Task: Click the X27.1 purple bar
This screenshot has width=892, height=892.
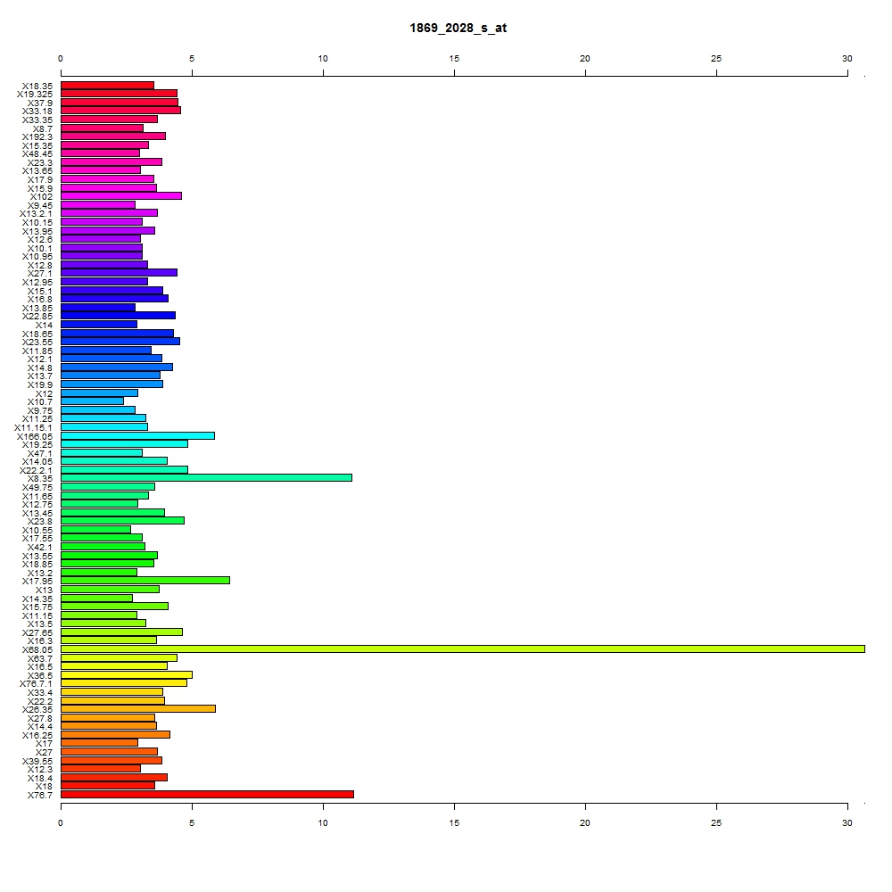Action: [x=119, y=272]
